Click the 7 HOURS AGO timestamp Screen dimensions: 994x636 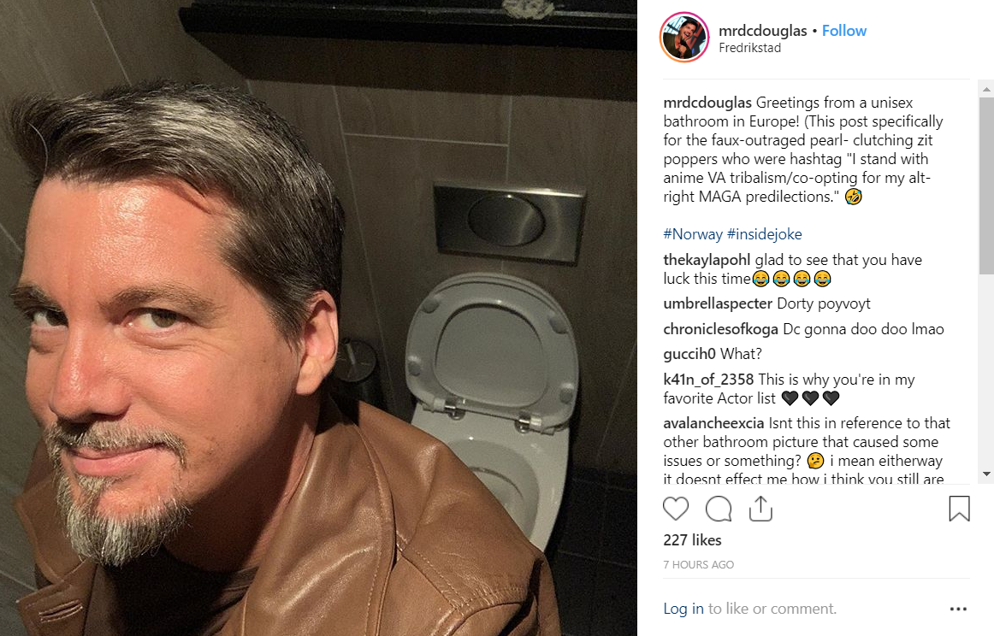(699, 564)
